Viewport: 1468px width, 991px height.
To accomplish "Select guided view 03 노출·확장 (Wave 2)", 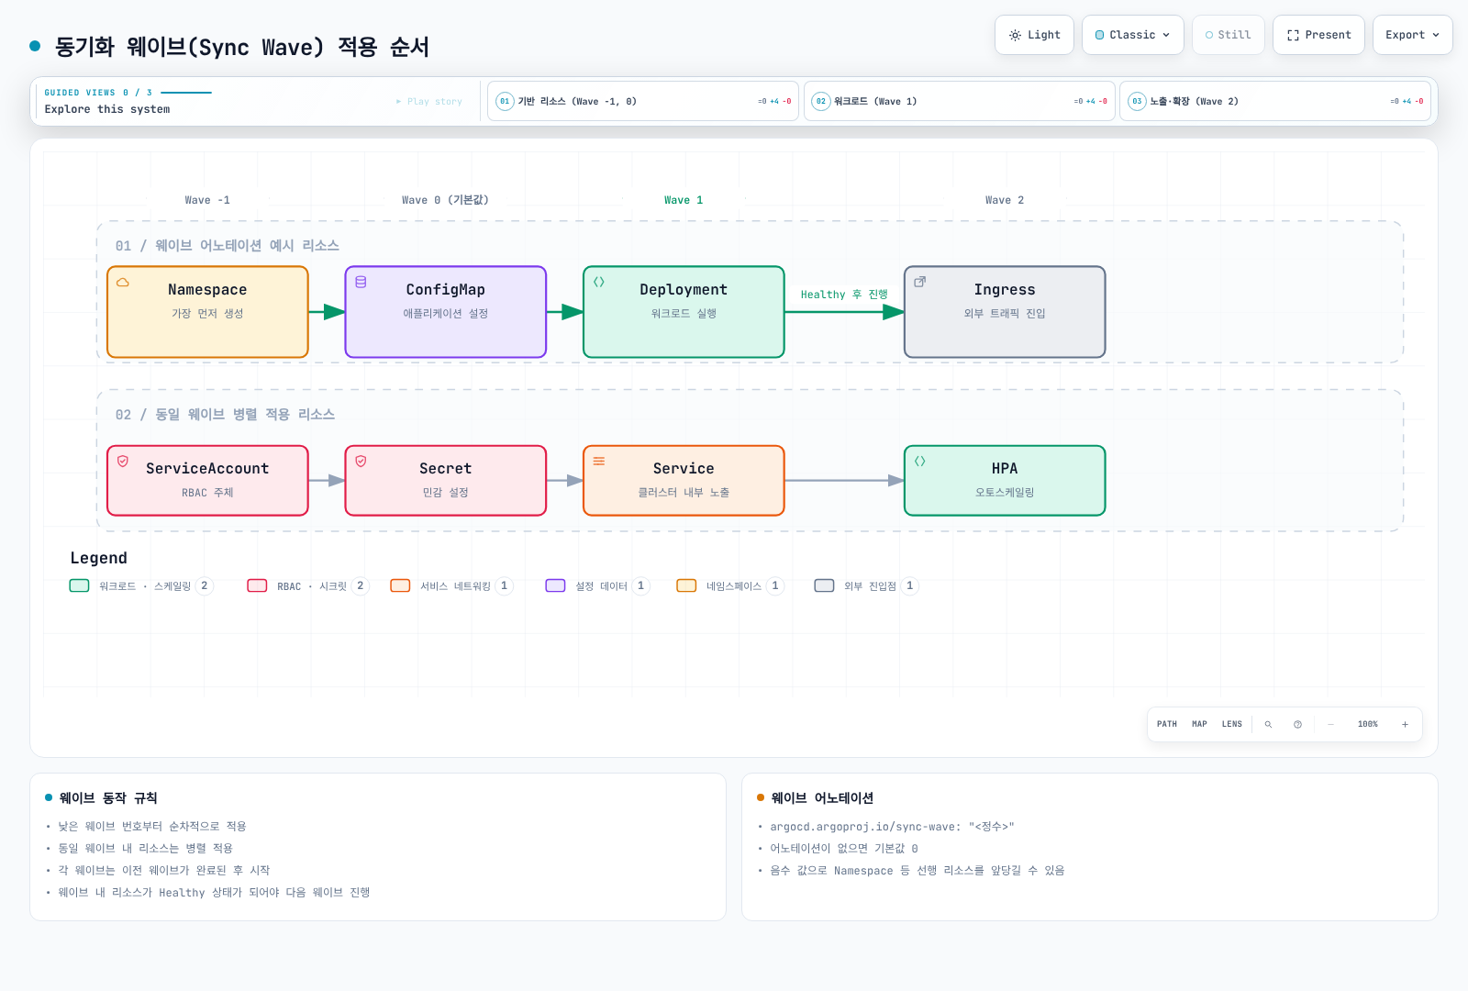I will point(1275,101).
